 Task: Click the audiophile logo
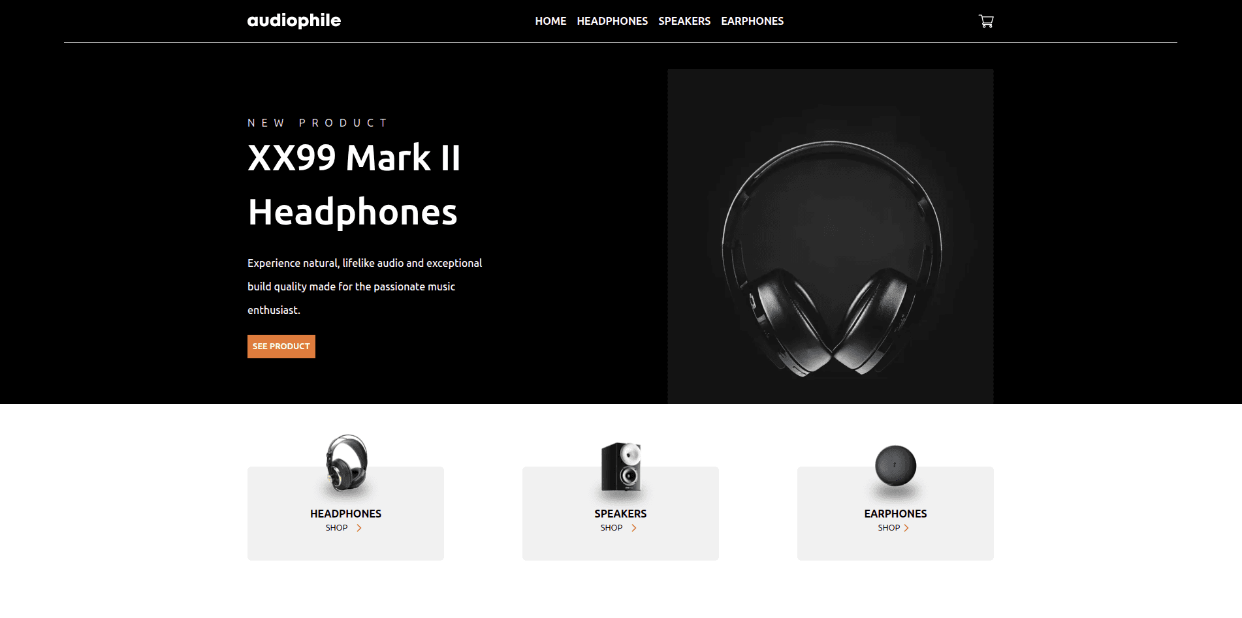click(294, 21)
